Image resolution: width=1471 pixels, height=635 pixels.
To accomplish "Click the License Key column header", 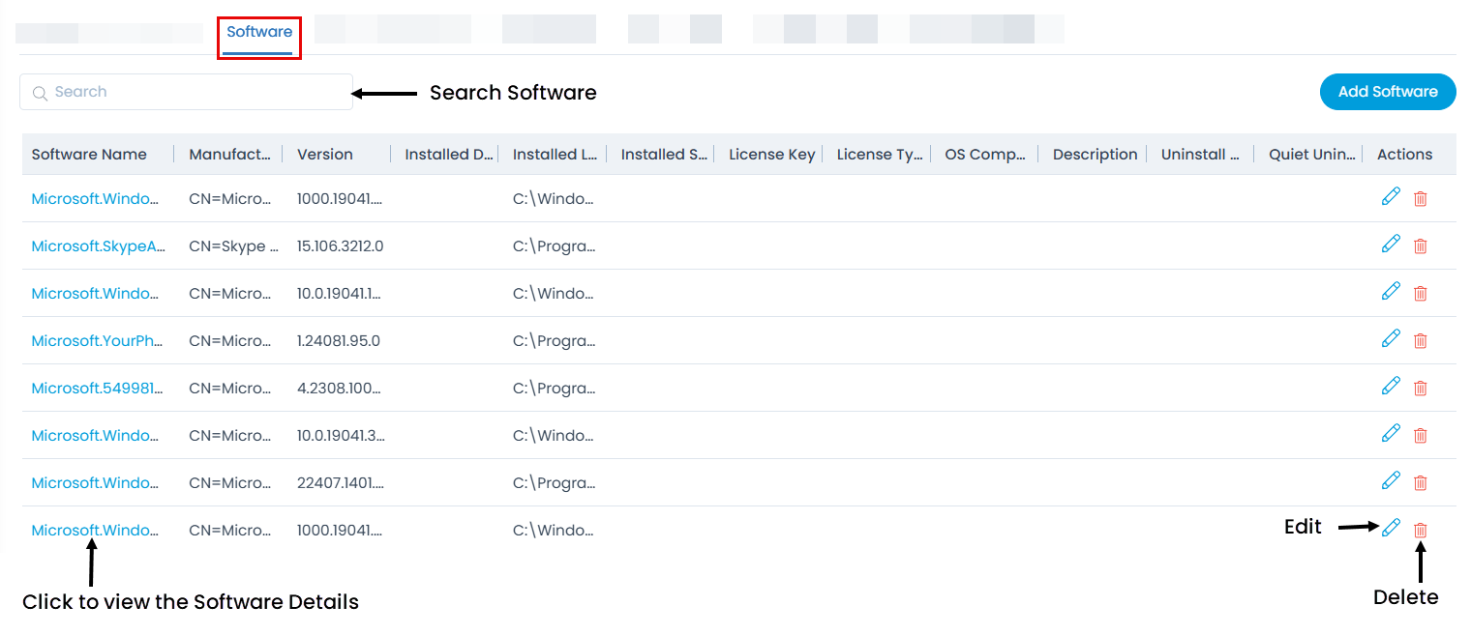I will [x=771, y=154].
